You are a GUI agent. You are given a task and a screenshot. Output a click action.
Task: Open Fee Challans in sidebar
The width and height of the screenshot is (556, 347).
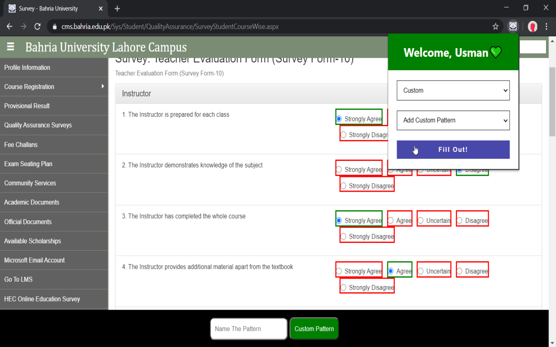tap(54, 144)
